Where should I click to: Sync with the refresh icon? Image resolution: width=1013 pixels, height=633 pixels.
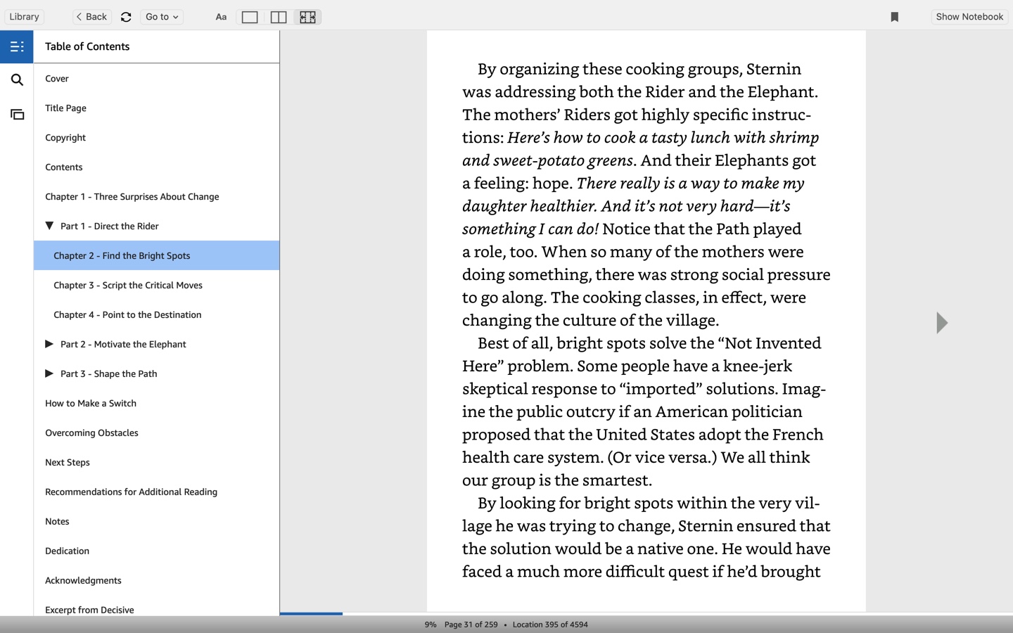[x=126, y=17]
